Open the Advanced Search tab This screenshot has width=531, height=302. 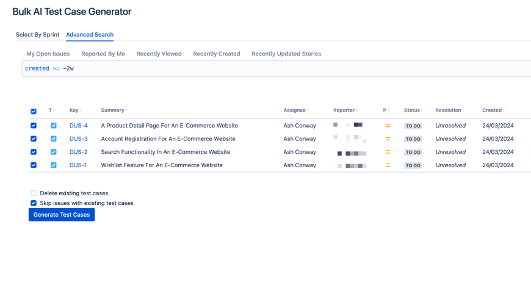click(x=90, y=35)
